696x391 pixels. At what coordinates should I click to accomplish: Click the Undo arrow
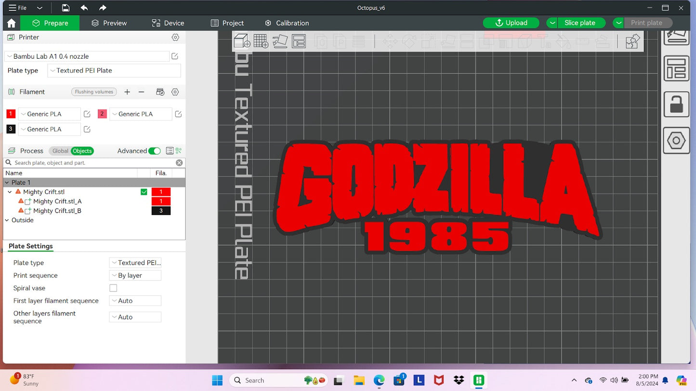click(x=84, y=8)
